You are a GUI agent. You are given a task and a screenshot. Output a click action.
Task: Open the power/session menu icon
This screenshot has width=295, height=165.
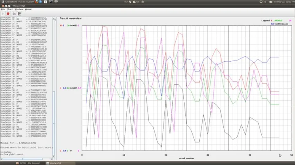[142, 2]
